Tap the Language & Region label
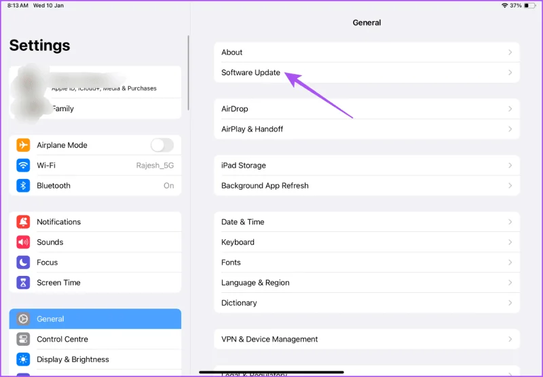The height and width of the screenshot is (377, 543). (x=255, y=283)
